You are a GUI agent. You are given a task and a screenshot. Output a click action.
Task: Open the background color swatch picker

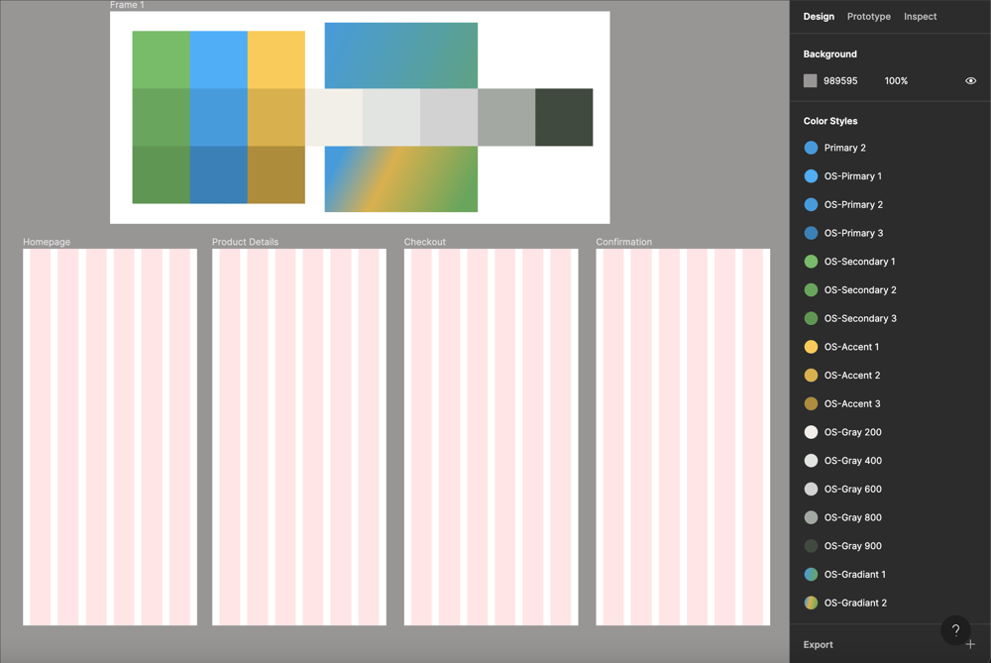coord(810,80)
